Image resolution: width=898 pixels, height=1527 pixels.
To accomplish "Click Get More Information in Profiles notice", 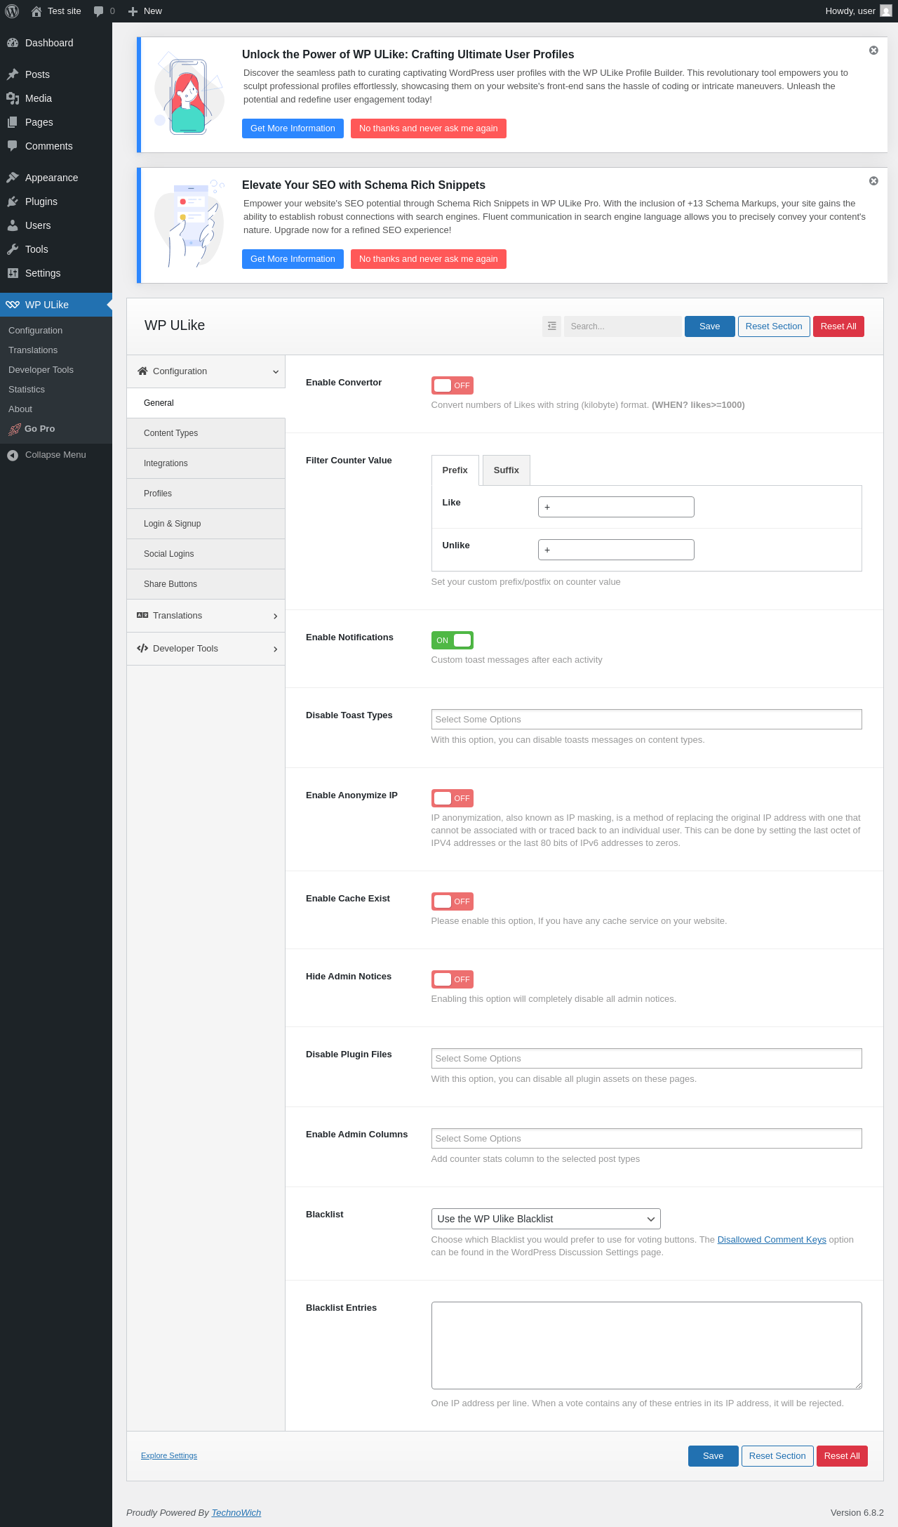I will tap(293, 128).
